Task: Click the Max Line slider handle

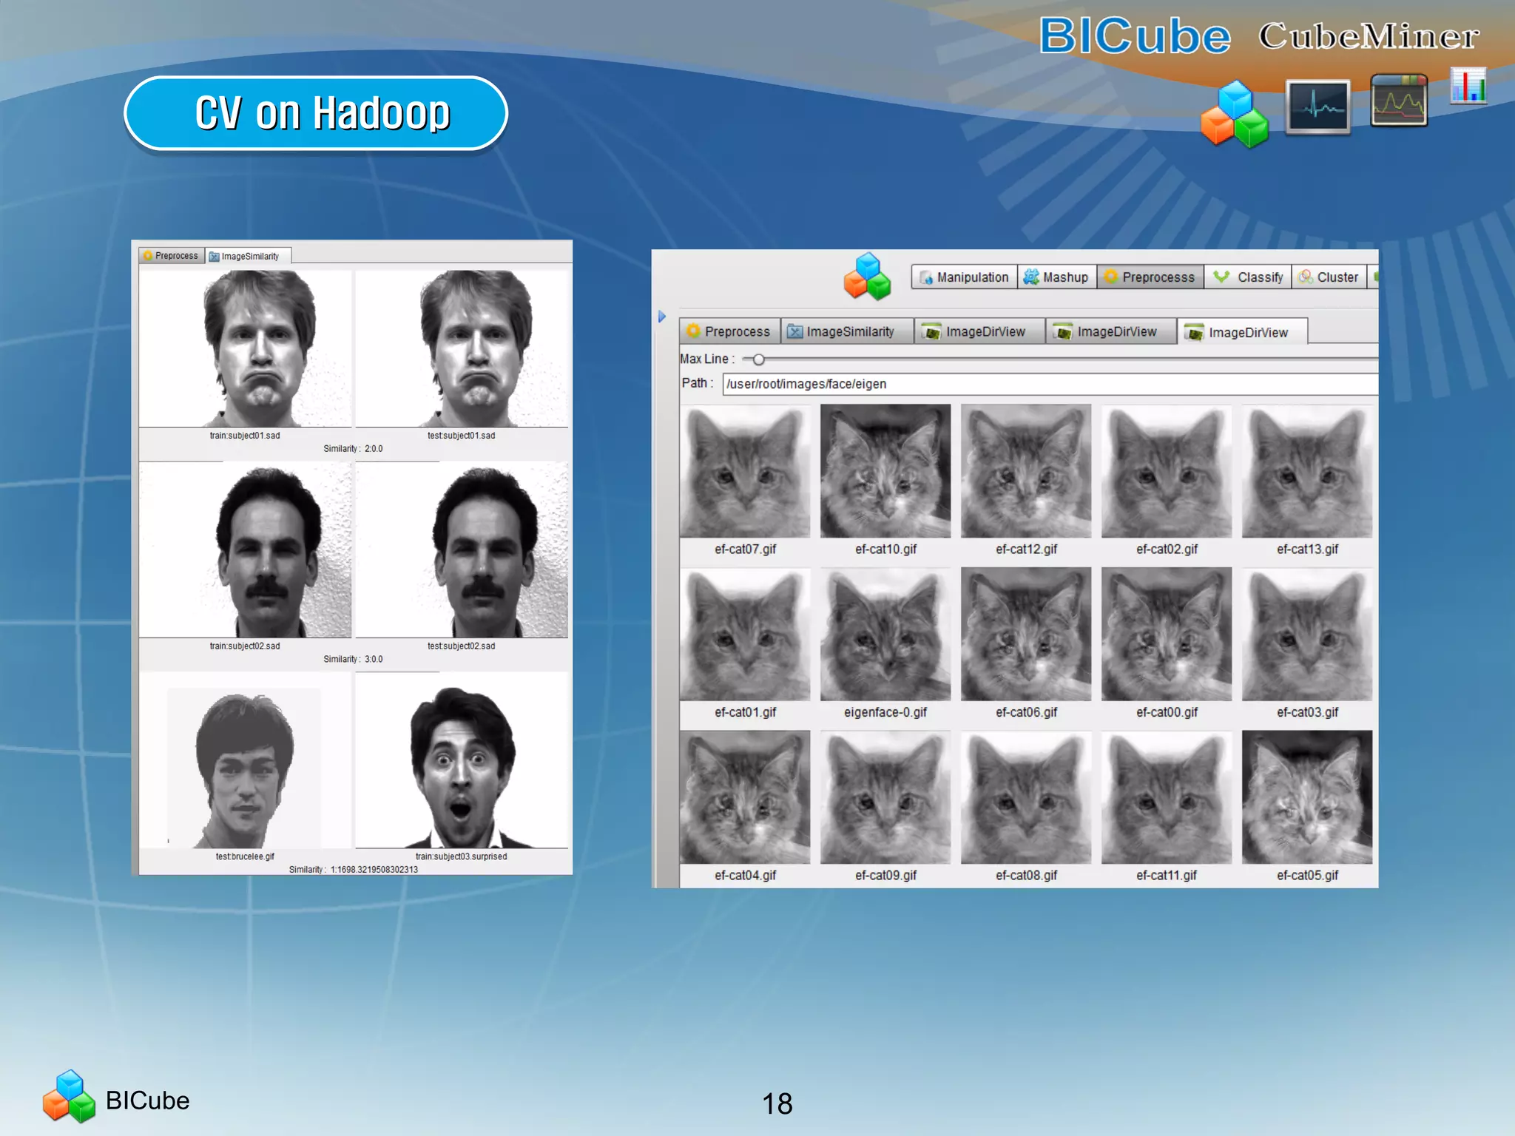Action: coord(758,359)
